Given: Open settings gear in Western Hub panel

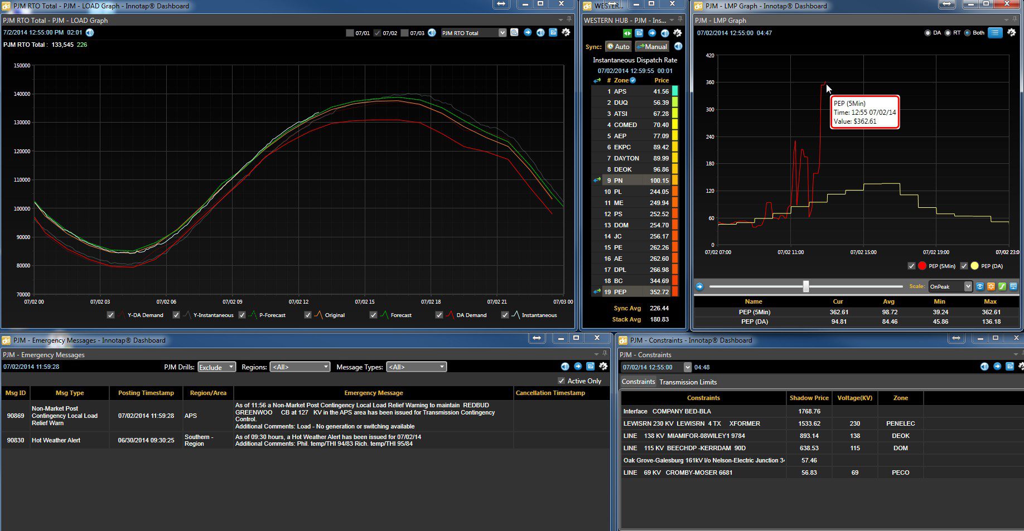Looking at the screenshot, I should [677, 33].
